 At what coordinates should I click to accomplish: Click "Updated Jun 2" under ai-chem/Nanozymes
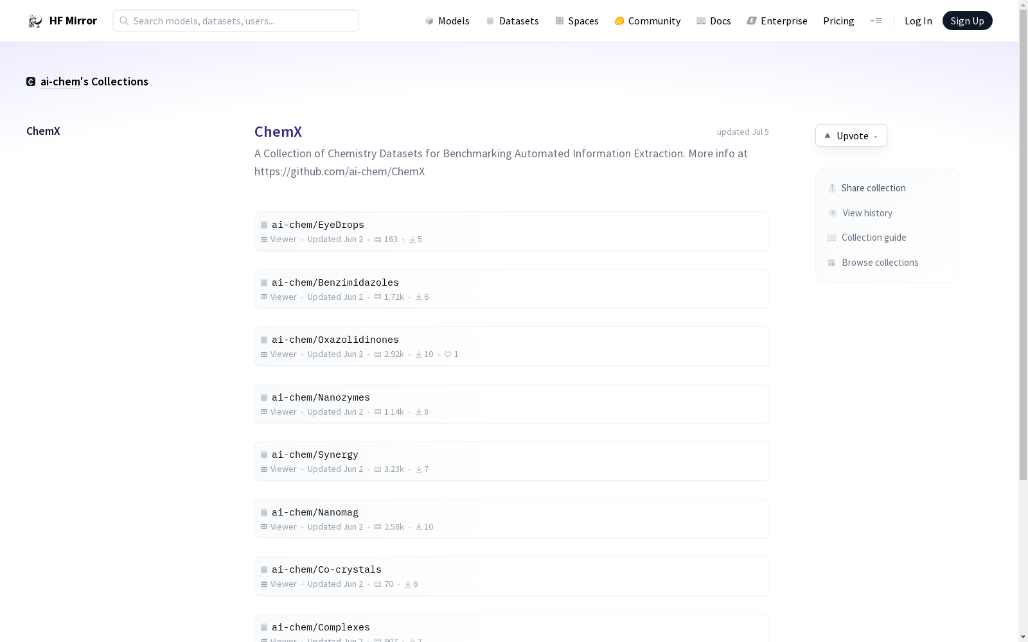[x=335, y=412]
